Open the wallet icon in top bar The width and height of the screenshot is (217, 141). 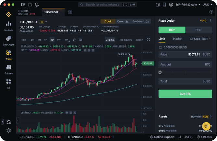[x=158, y=5]
